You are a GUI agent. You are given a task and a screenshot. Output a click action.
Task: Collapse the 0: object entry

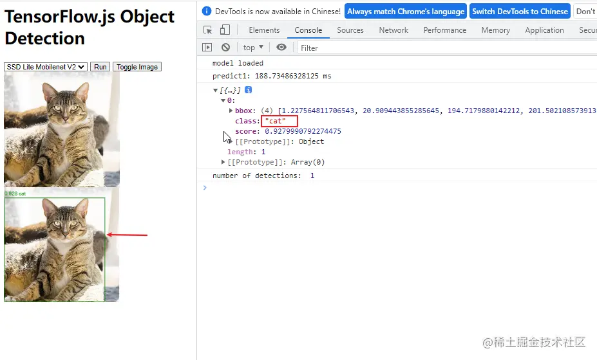(x=223, y=101)
